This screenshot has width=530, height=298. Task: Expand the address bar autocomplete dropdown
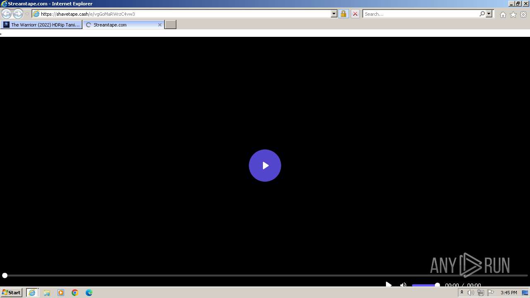(334, 14)
